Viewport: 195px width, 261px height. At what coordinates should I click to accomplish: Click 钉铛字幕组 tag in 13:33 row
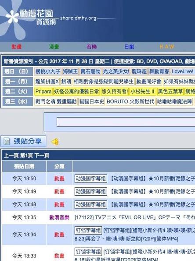88,251
